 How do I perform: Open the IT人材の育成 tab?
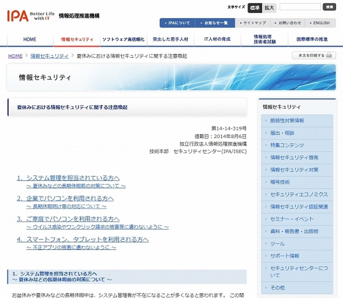point(218,39)
